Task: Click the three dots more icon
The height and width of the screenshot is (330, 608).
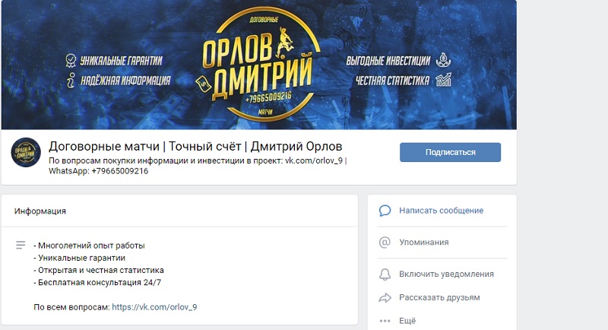Action: 385,321
